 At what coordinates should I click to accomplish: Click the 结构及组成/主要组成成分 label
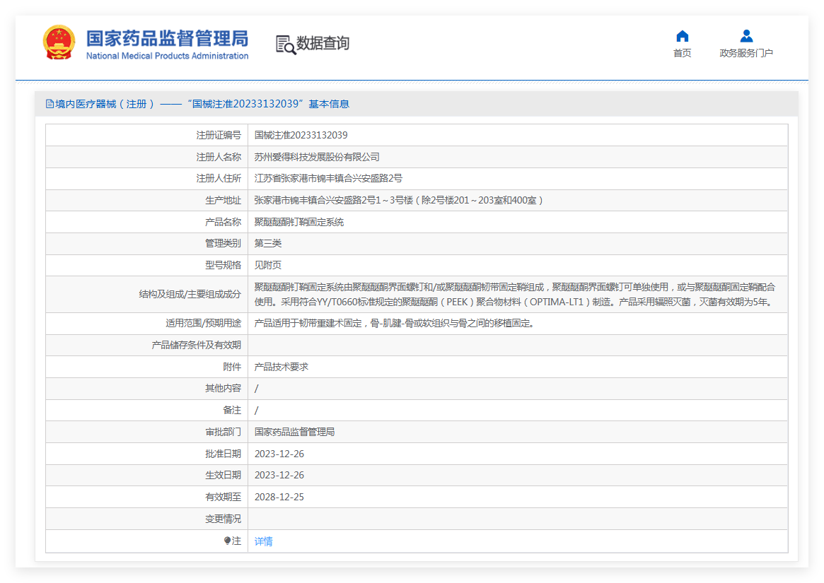pos(190,294)
